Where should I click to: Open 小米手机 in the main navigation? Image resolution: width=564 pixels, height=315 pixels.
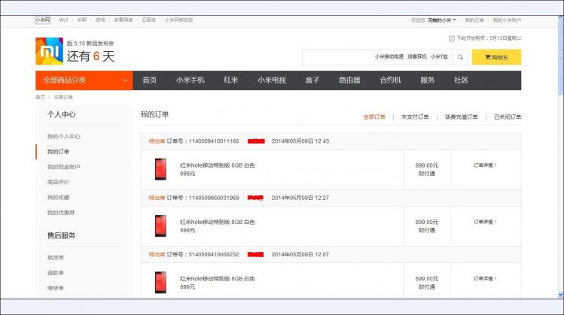(191, 80)
